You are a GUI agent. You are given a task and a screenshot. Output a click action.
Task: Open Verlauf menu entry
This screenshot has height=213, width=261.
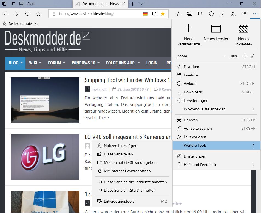click(x=216, y=84)
